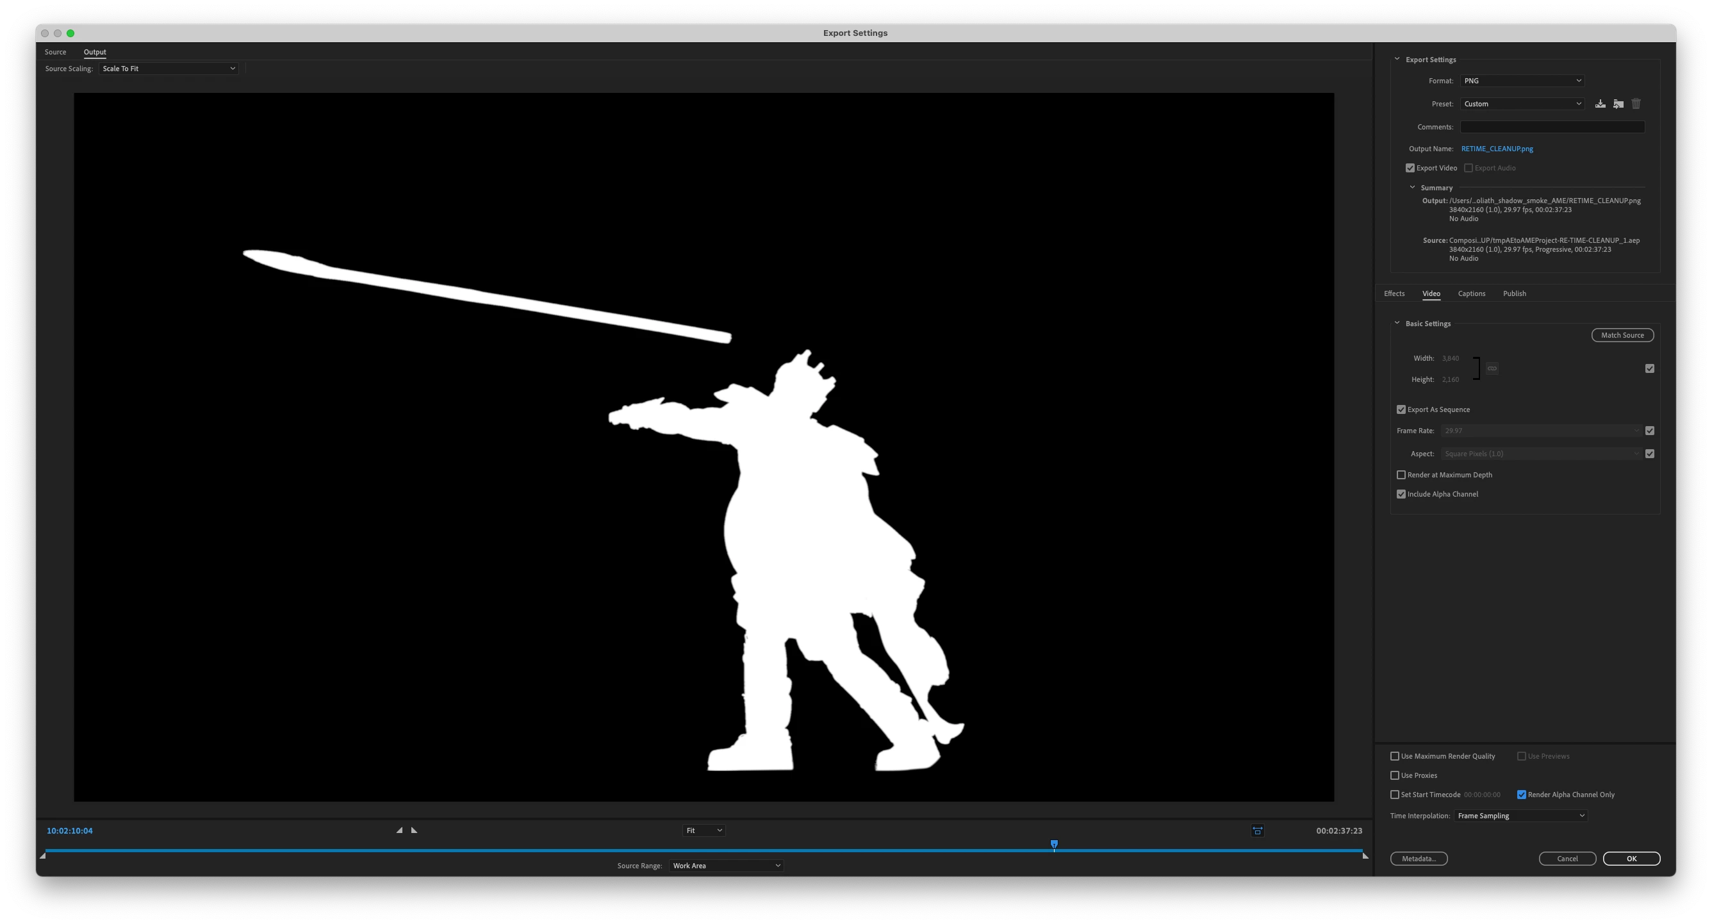Click the blue playhead on timeline
The image size is (1712, 924).
click(1054, 845)
